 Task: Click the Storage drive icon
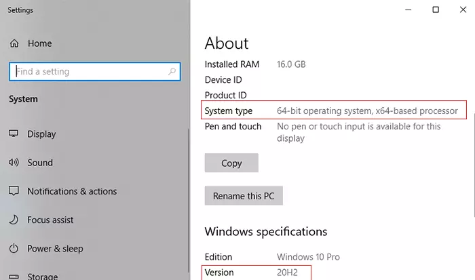coord(14,277)
